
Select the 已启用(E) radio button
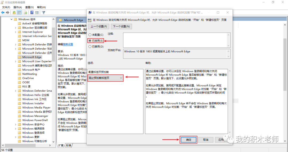click(x=90, y=41)
